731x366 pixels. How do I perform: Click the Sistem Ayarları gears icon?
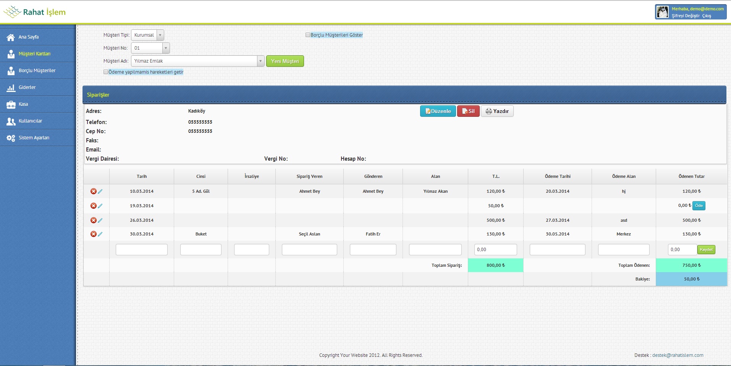(11, 138)
